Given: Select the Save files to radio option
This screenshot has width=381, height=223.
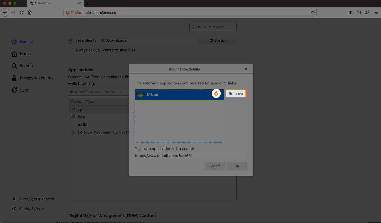Looking at the screenshot, I should click(70, 40).
